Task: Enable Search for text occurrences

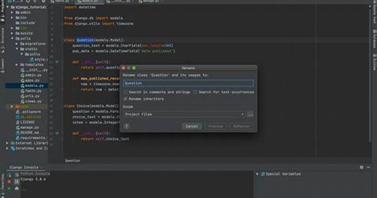Action: pos(195,92)
